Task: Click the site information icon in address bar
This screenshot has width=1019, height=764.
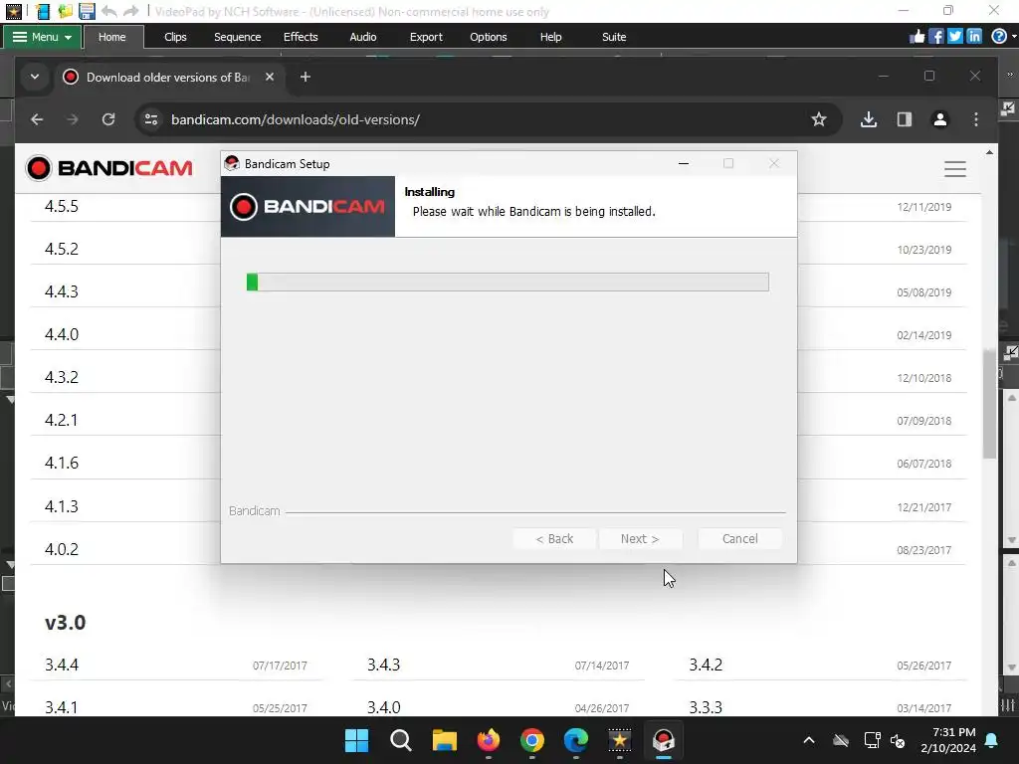Action: point(151,119)
